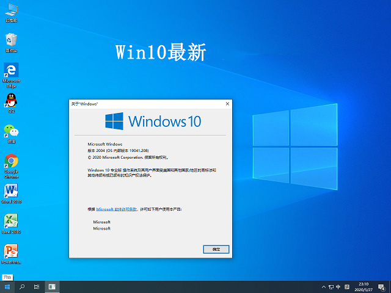391x293 pixels.
Task: Open the Start menu
Action: click(x=7, y=287)
